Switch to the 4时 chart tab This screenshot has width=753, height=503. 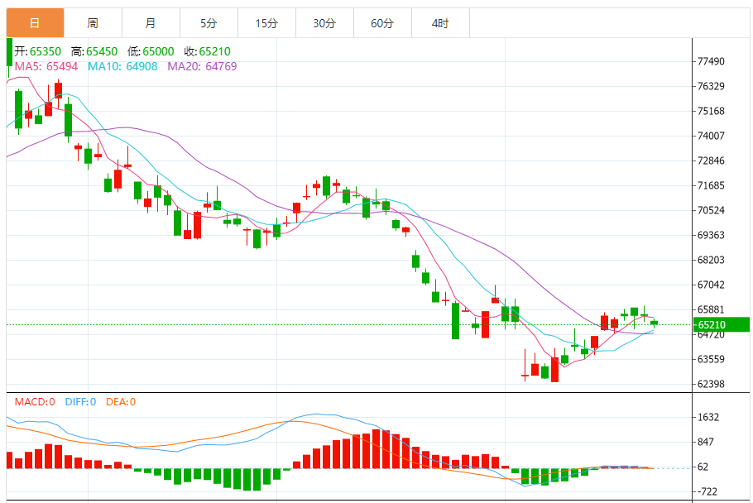pyautogui.click(x=440, y=23)
